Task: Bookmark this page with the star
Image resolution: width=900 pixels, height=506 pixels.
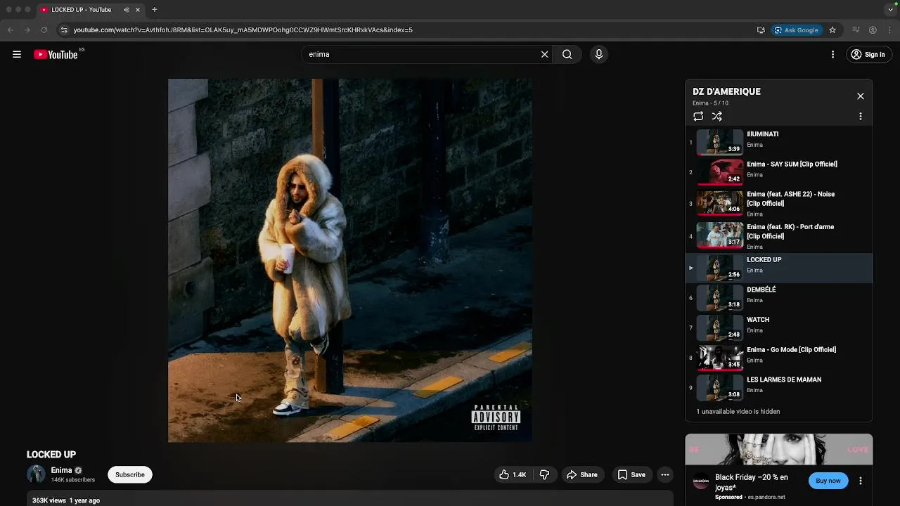Action: coord(832,30)
